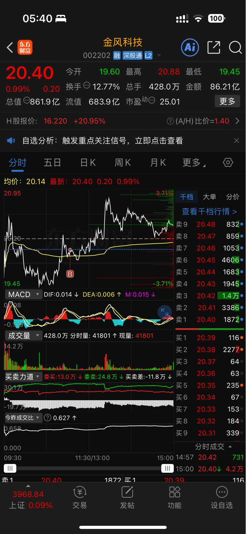Tap the back arrow icon
246x534 pixels.
point(10,48)
